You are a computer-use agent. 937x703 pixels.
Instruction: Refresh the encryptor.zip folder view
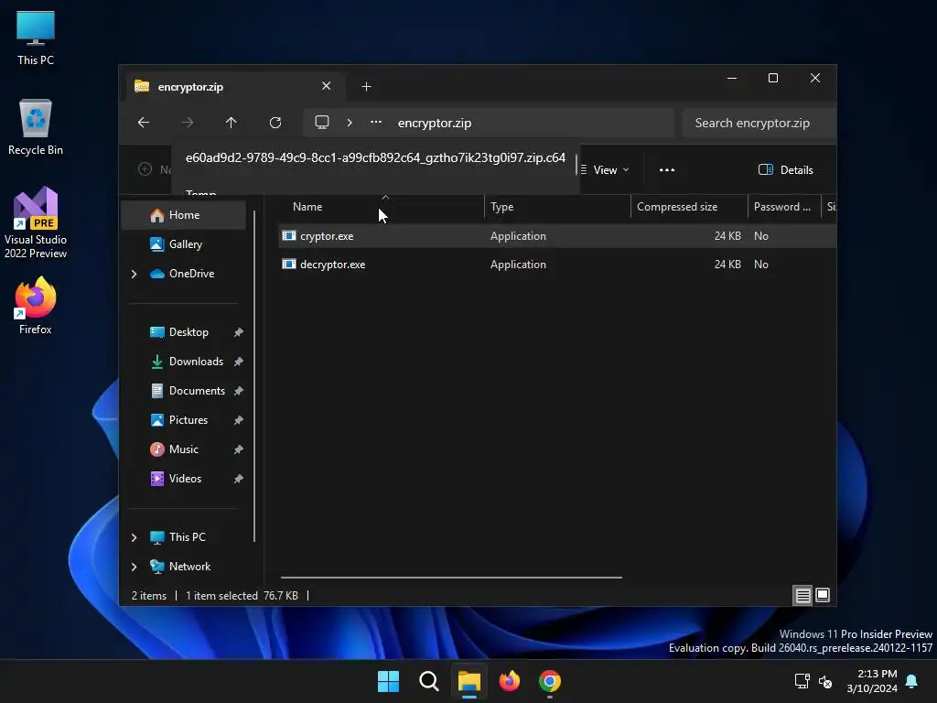275,123
